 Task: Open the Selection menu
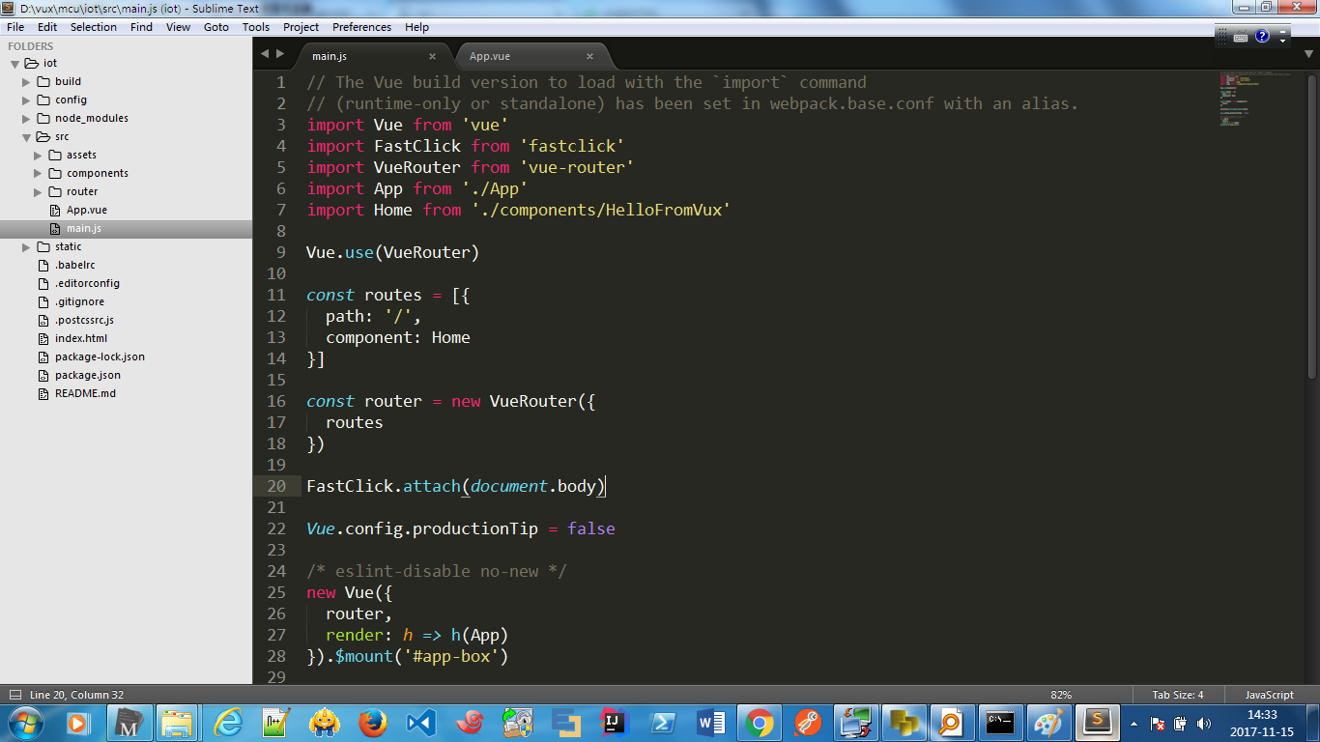click(x=94, y=27)
